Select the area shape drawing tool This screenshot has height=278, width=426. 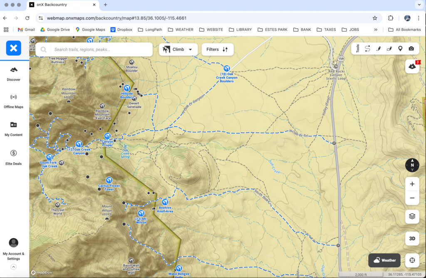coord(389,49)
